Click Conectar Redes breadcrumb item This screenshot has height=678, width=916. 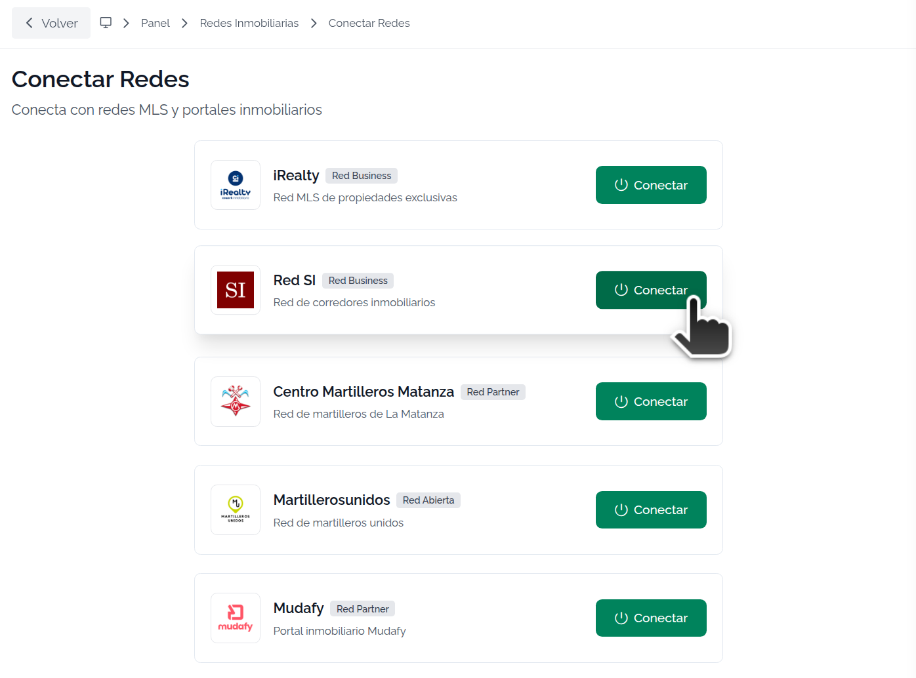point(369,23)
